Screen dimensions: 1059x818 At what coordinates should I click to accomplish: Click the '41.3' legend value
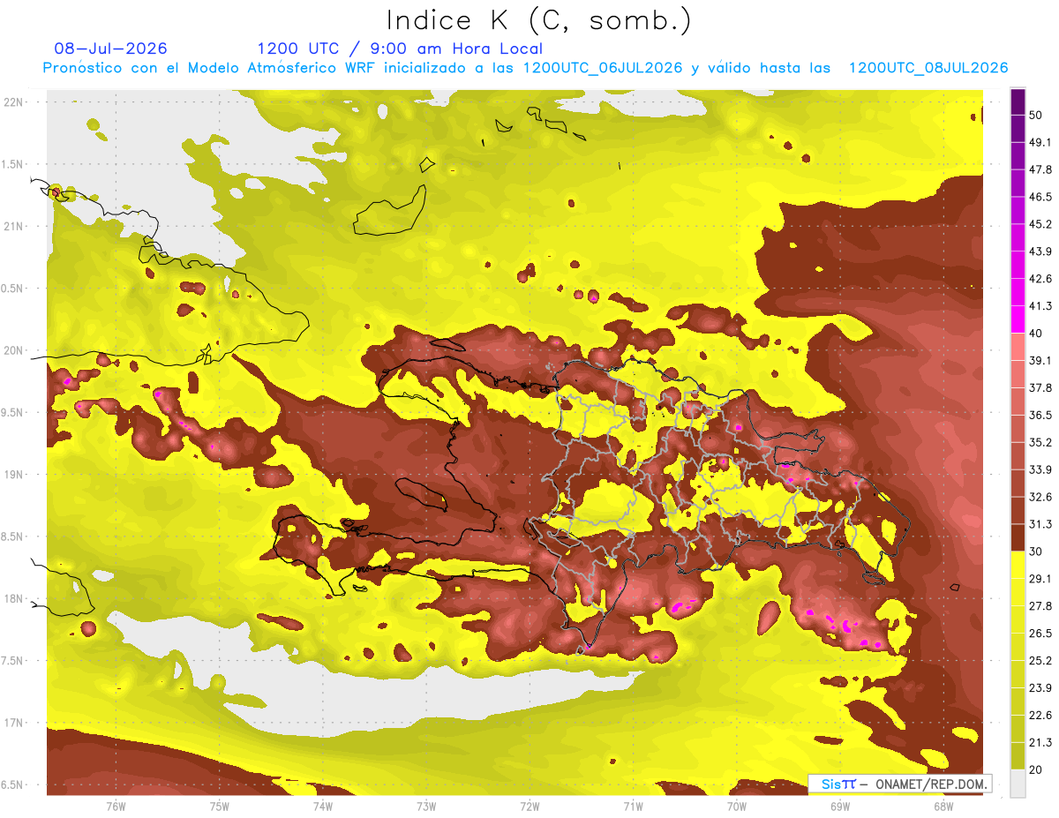click(1040, 306)
